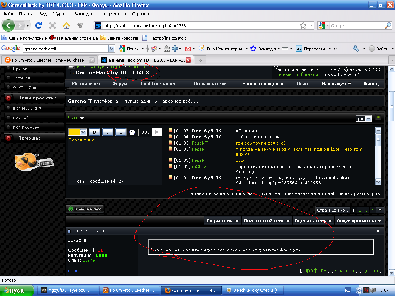Click the search magnifier in the Google box
The height and width of the screenshot is (296, 395).
coord(388,26)
